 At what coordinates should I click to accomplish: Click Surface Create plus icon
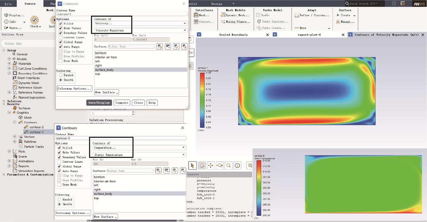(x=338, y=15)
